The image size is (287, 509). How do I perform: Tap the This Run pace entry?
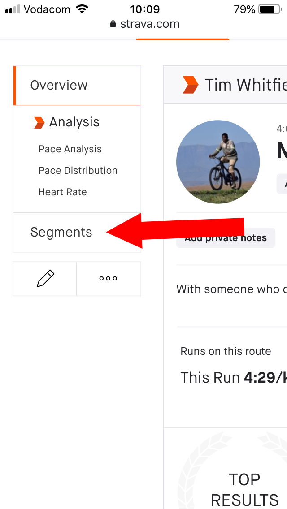[233, 378]
